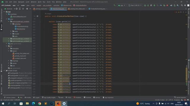Hide the Project panel with minus icon
The height and width of the screenshot is (106, 190).
click(30, 9)
